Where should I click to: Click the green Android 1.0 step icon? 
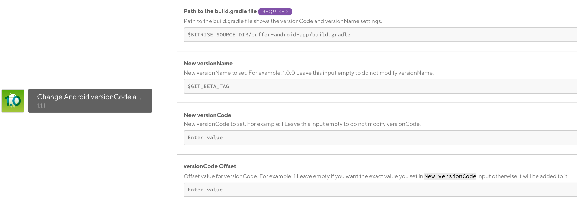(13, 101)
